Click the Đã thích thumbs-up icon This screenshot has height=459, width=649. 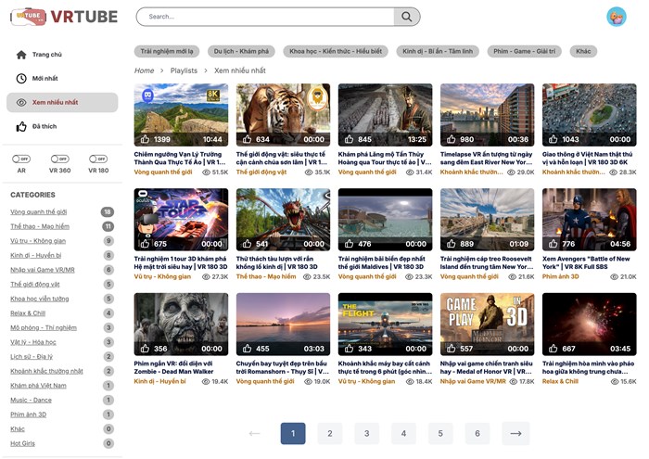[21, 127]
